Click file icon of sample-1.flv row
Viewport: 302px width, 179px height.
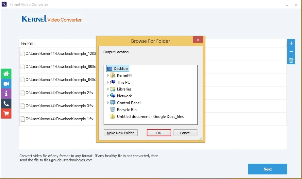[23, 119]
